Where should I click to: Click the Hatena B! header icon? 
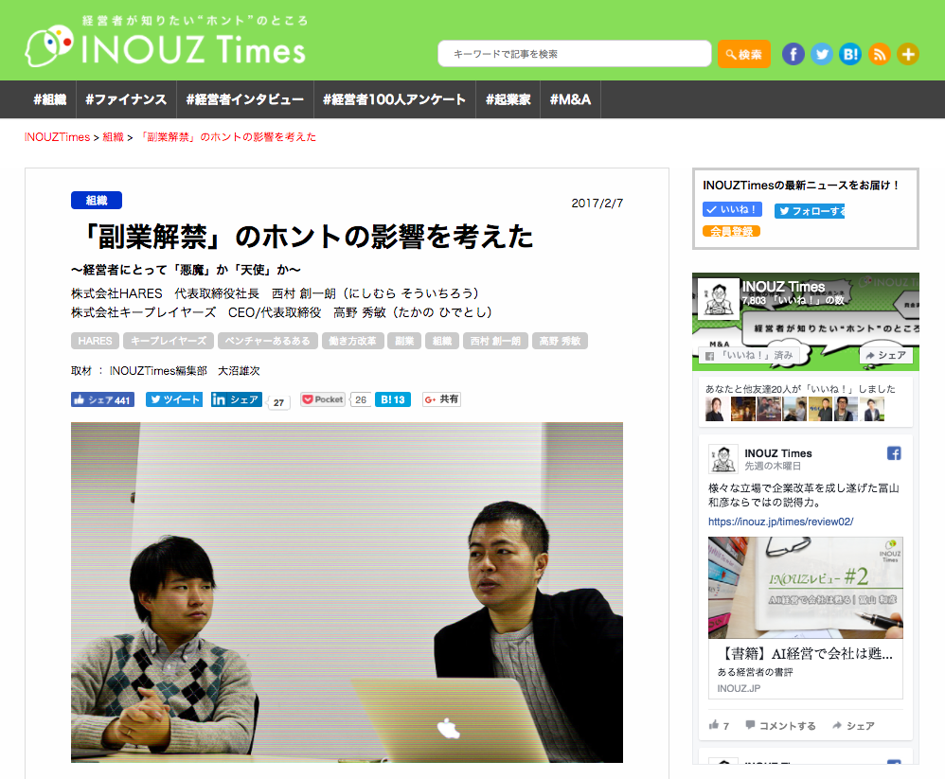tap(850, 54)
